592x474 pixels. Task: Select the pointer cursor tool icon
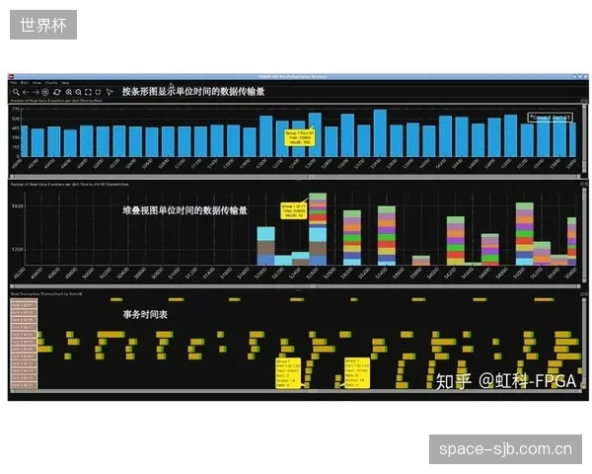pos(110,92)
